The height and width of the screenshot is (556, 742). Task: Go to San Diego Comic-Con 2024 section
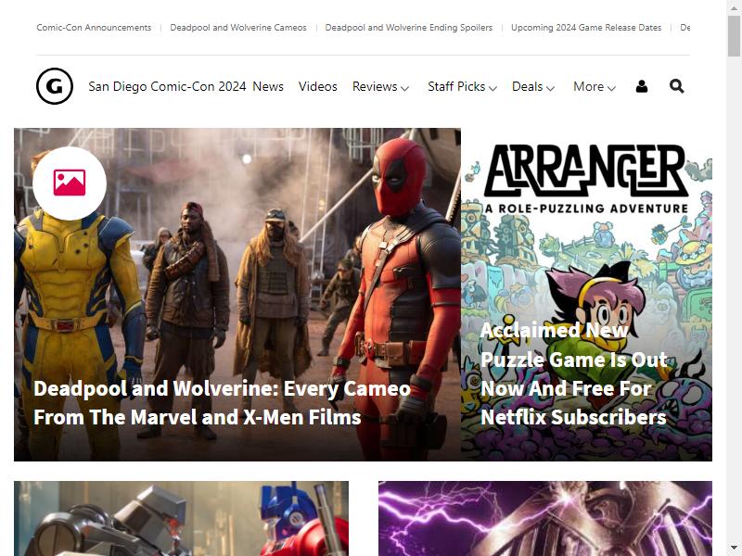tap(167, 86)
